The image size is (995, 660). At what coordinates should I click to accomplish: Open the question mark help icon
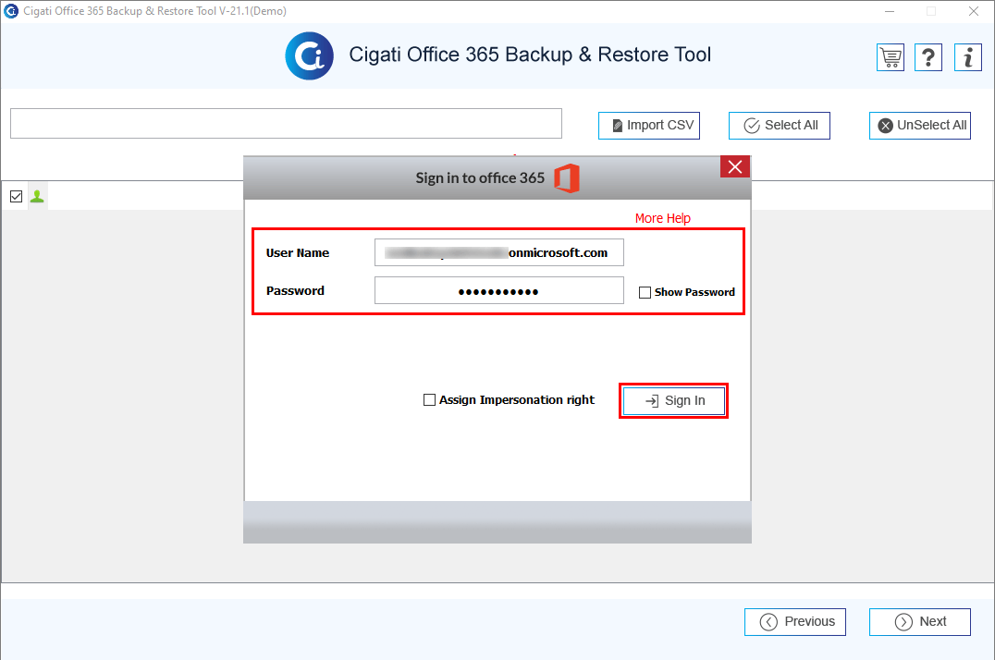point(928,57)
